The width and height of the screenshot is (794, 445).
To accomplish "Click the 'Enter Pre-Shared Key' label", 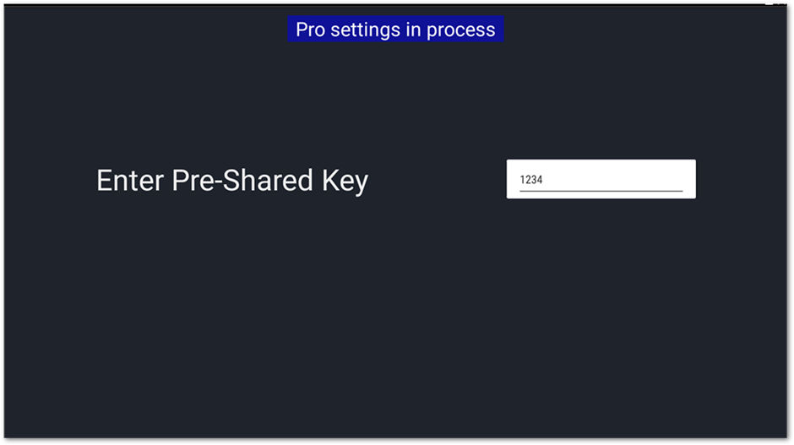I will [x=232, y=181].
